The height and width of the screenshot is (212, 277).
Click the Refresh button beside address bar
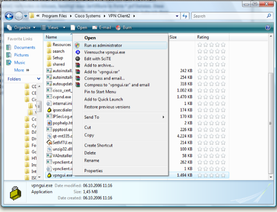[185, 16]
